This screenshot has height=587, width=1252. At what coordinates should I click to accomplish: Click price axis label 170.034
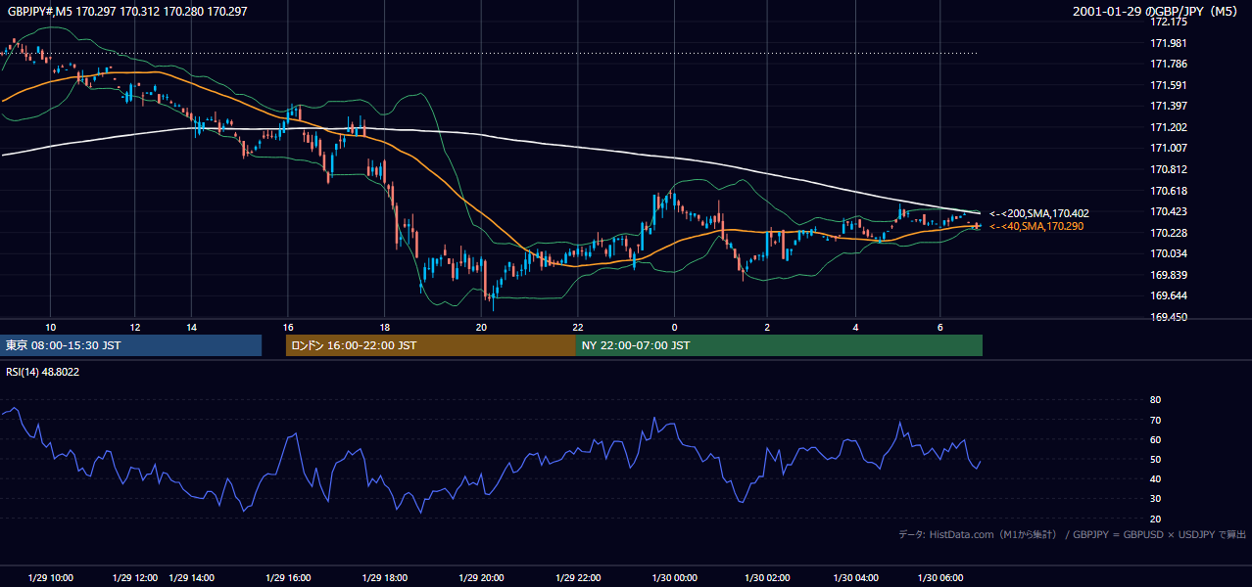pos(1169,253)
